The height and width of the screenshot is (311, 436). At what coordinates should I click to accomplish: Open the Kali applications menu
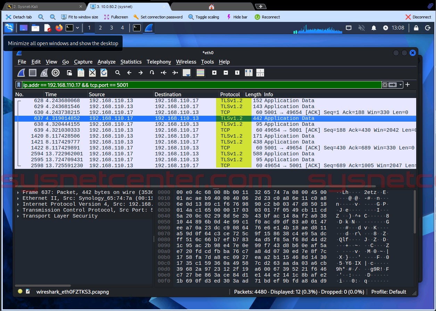point(9,28)
